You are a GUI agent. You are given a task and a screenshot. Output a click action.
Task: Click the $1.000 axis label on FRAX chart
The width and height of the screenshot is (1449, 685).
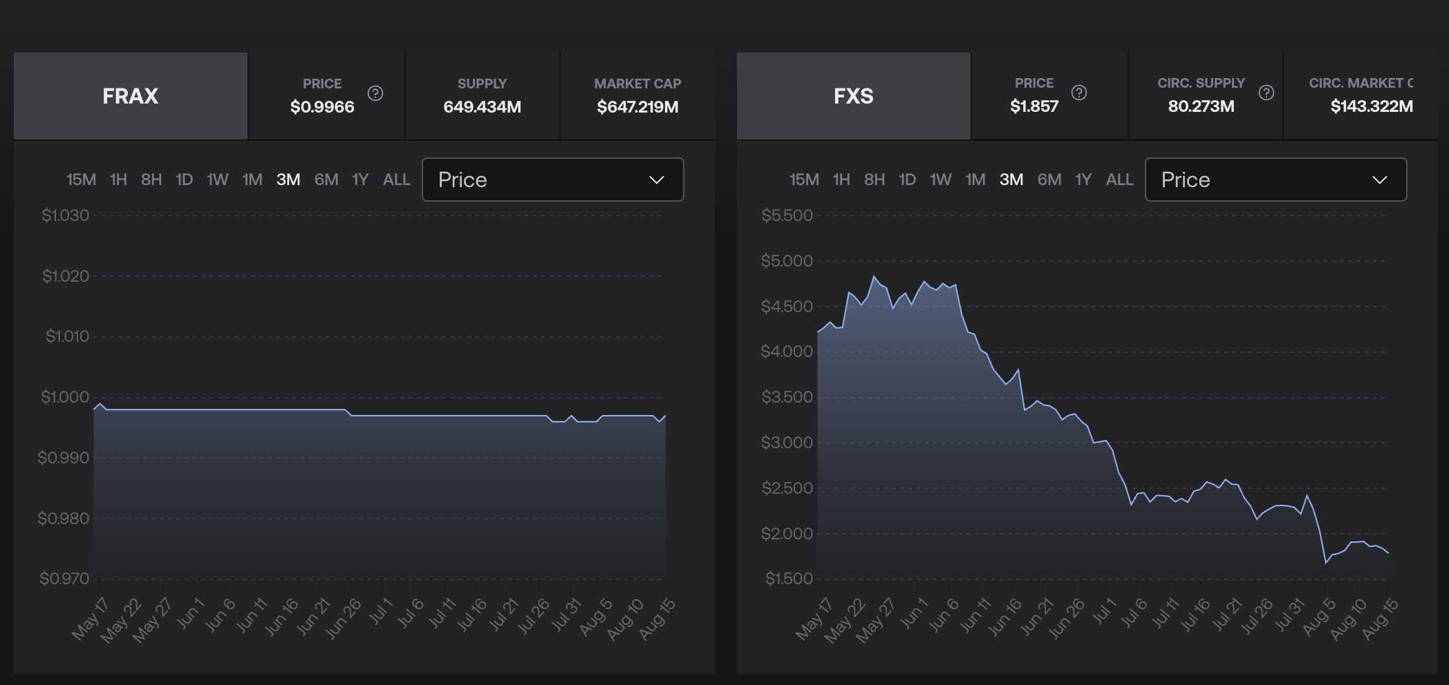coord(65,397)
